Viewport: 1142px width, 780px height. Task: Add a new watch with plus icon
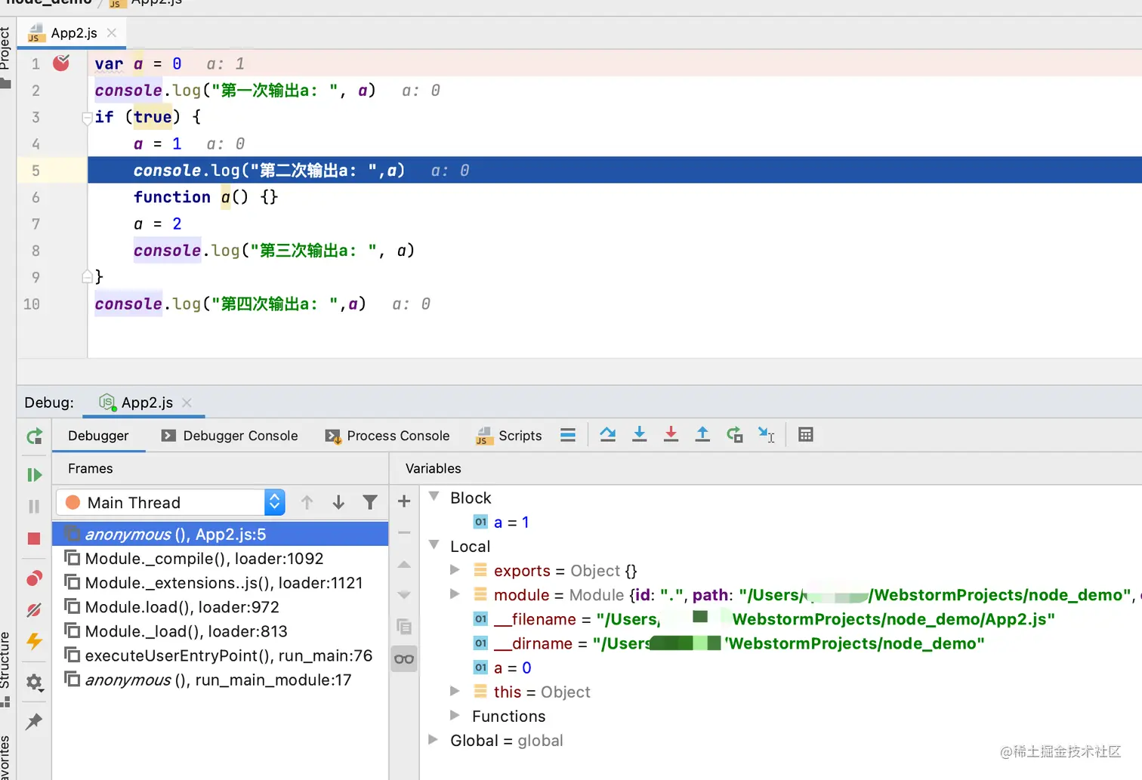click(404, 501)
